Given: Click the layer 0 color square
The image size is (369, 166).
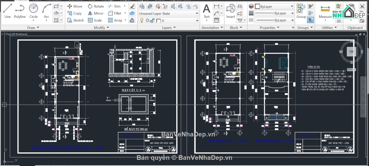Looking at the screenshot, I should click(x=158, y=21).
